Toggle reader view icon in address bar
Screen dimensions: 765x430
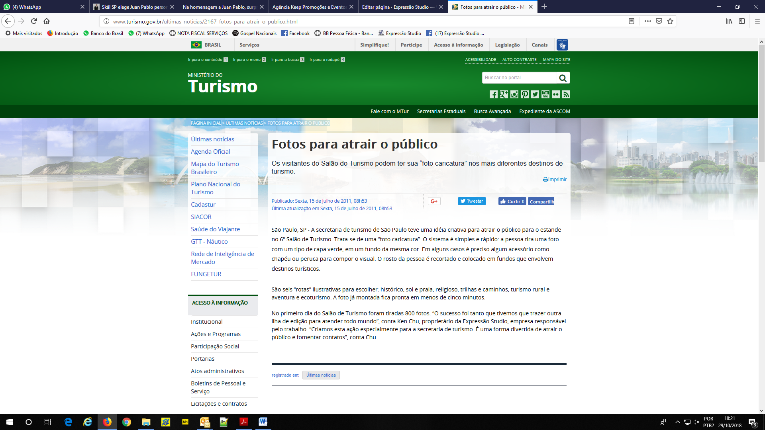tap(632, 21)
